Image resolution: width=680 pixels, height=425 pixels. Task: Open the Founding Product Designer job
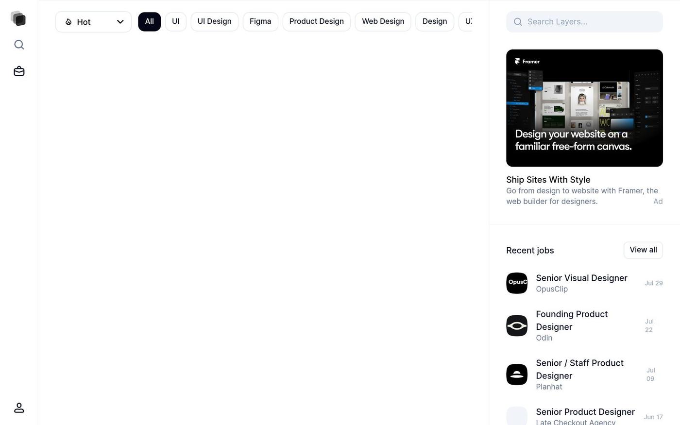pos(572,321)
